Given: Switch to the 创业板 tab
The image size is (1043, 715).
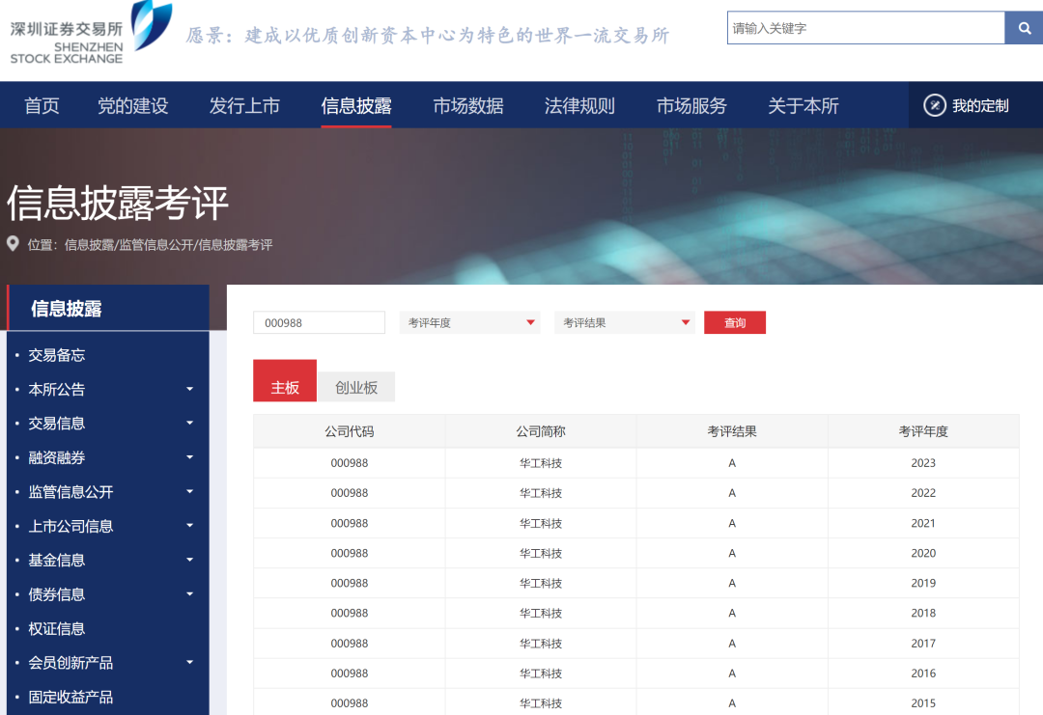Looking at the screenshot, I should pyautogui.click(x=356, y=388).
